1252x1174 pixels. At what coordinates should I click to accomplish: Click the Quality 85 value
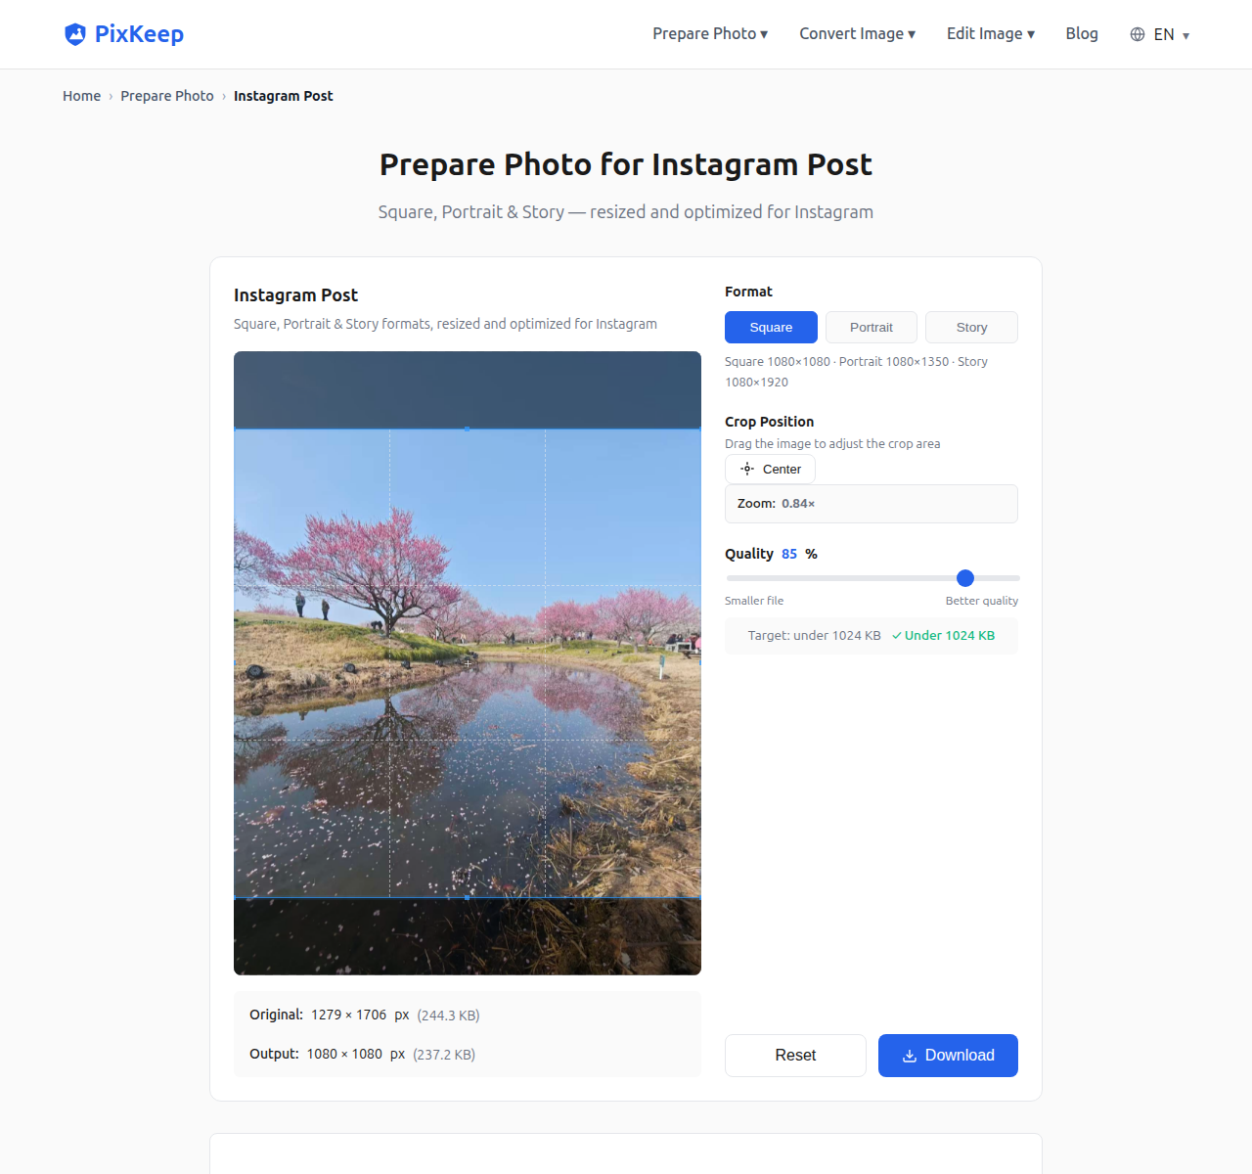coord(789,554)
